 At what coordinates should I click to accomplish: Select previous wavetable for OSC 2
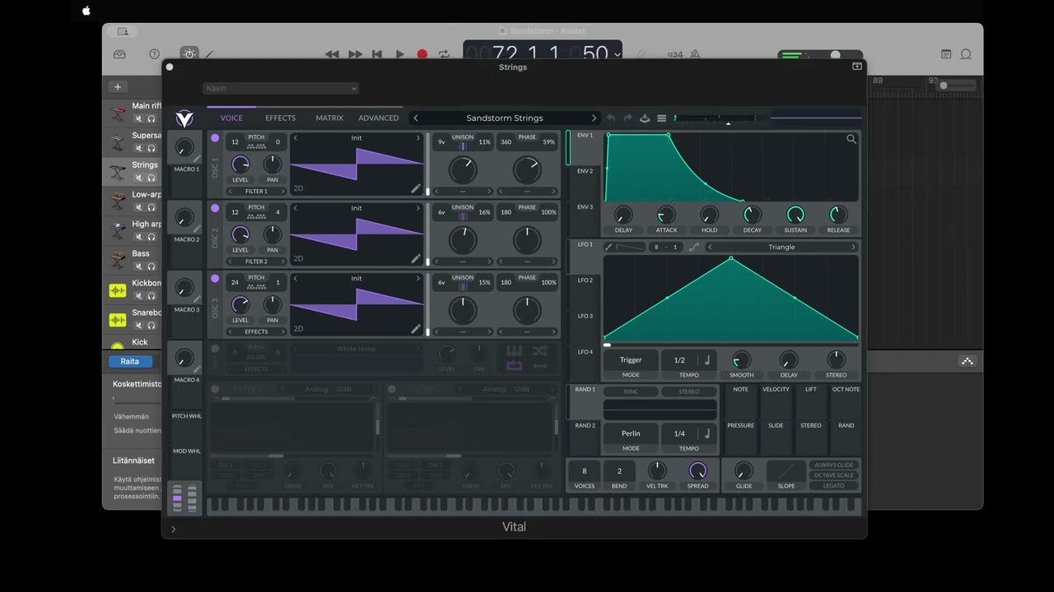click(x=296, y=208)
